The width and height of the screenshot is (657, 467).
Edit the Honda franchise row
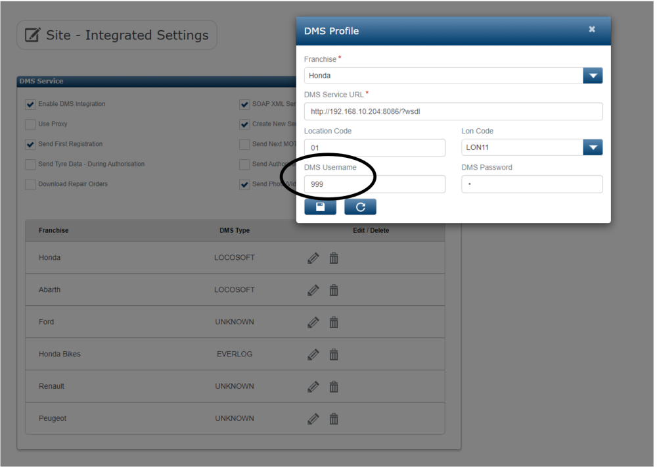(313, 258)
